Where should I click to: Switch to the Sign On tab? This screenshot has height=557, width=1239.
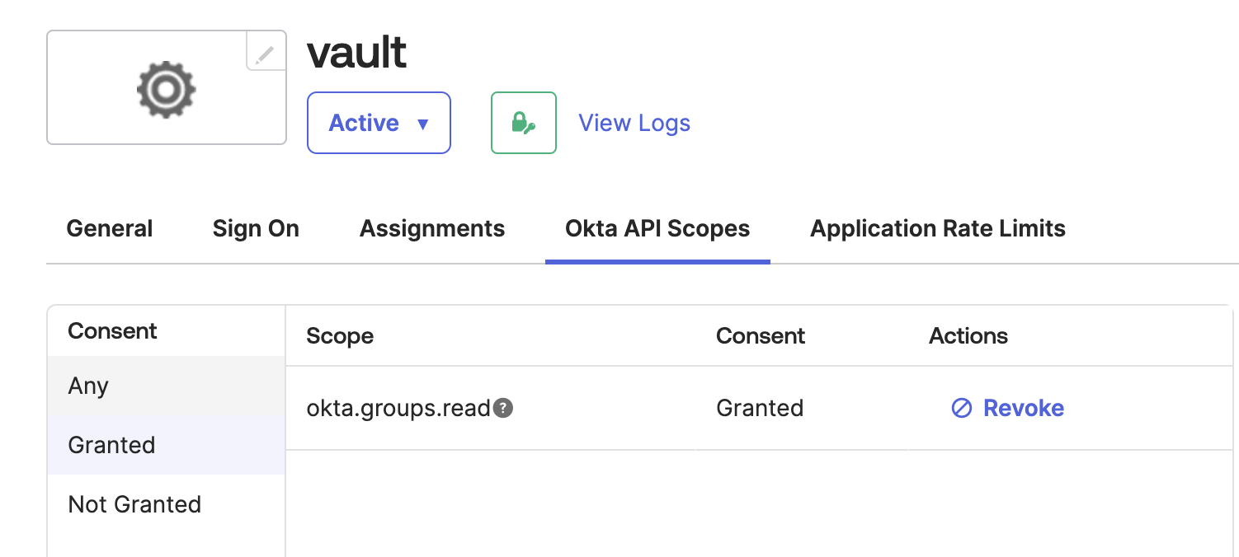[x=256, y=228]
